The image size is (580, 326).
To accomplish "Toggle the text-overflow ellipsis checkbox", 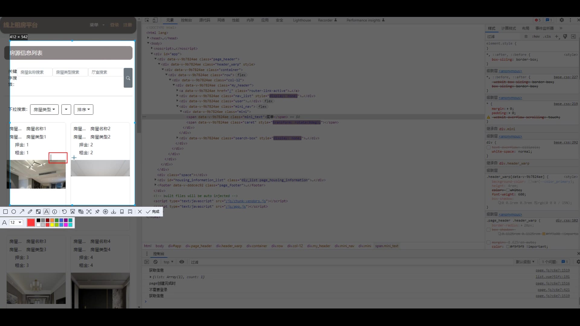I will coord(488,147).
